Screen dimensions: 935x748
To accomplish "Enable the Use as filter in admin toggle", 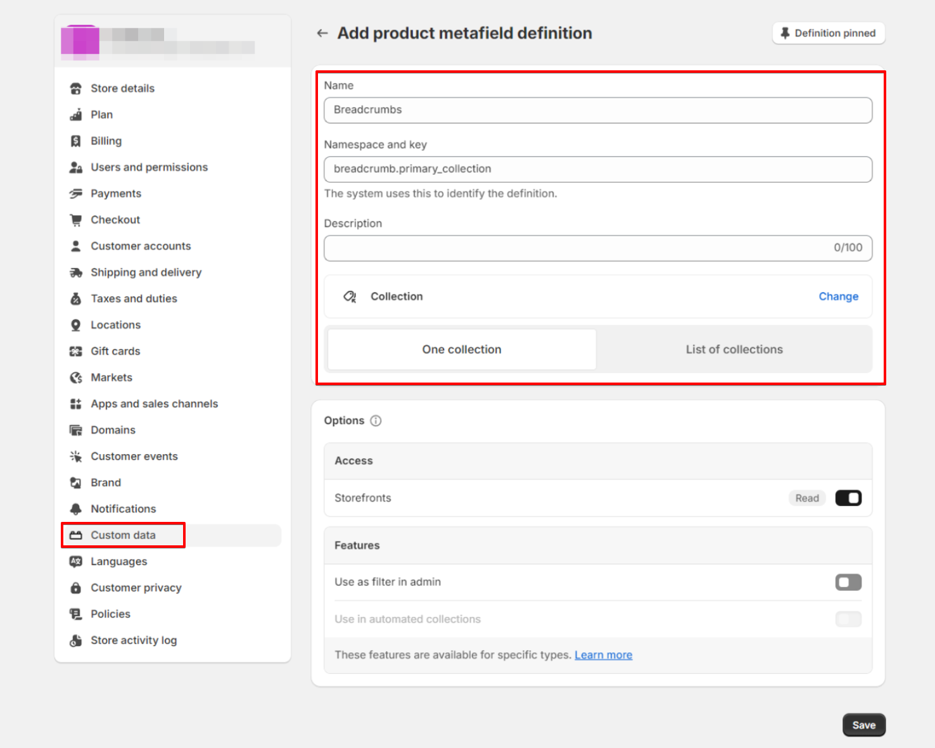I will tap(848, 582).
